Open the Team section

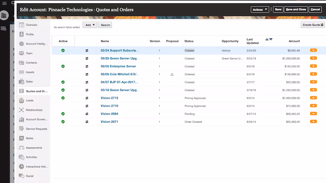29,53
